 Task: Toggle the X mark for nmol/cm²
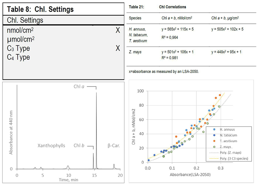coord(118,31)
